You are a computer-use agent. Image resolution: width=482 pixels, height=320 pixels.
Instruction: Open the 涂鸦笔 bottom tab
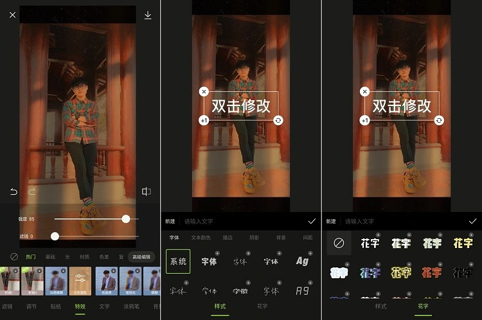tap(131, 306)
